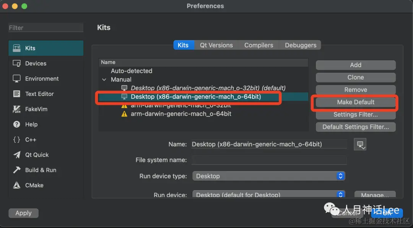Switch to the Compilers tab
Viewport: 413px width, 228px height.
[x=259, y=45]
